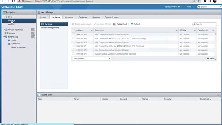Open the Help dropdown menu

pos(190,7)
